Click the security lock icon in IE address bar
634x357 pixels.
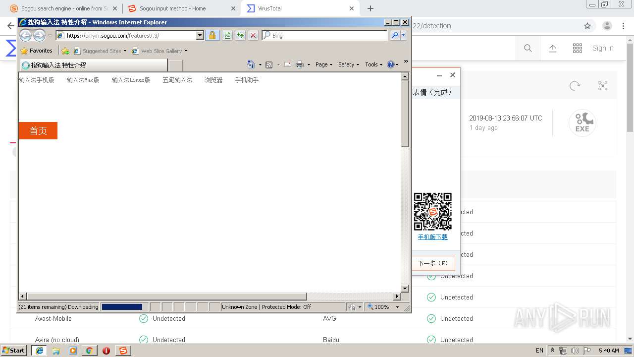tap(212, 35)
